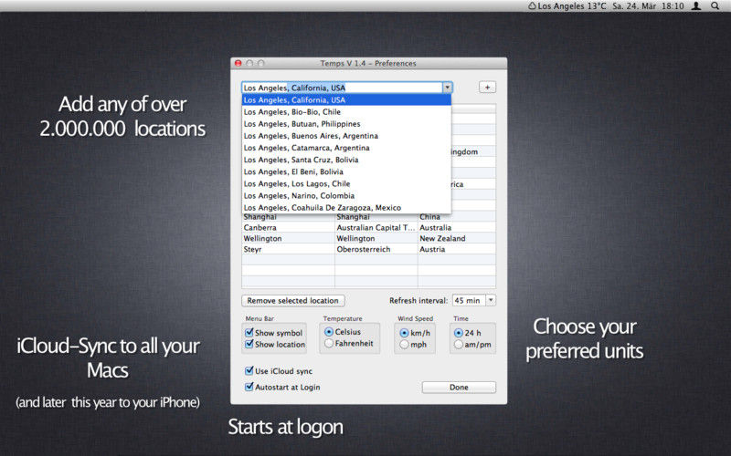This screenshot has height=456, width=731.
Task: Pick Los Angeles, Los Lagos, Chile
Action: [x=346, y=184]
